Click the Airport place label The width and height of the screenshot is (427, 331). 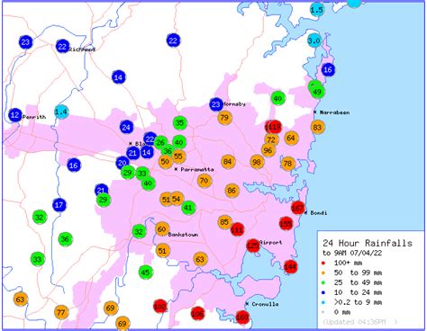[271, 242]
